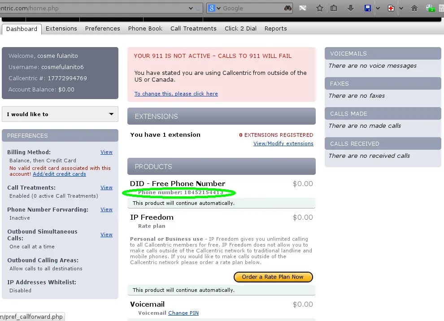Click the username cosmefulanito6 text
Screen dimensions: 444x321
coord(62,67)
